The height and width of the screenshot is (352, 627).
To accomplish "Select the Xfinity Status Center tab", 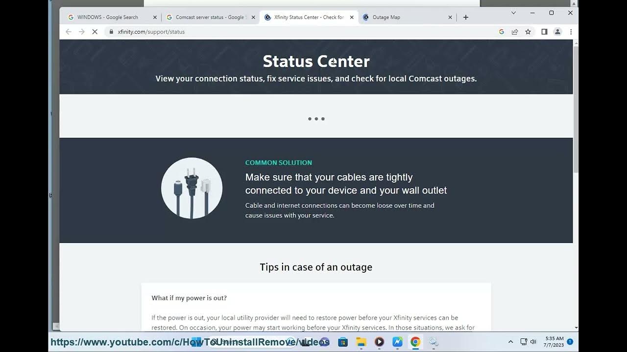I will tap(309, 17).
